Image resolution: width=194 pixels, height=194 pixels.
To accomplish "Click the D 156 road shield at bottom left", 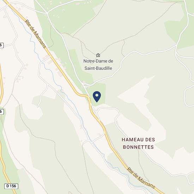I will tap(11, 186).
